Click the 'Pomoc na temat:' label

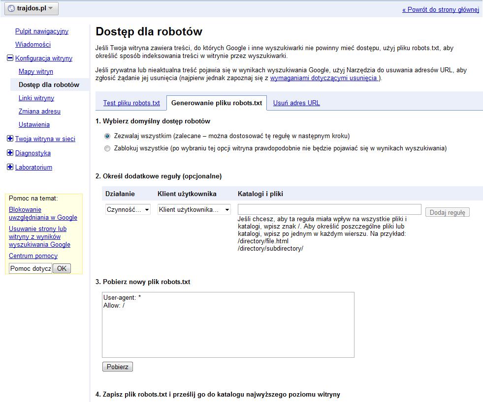(33, 199)
